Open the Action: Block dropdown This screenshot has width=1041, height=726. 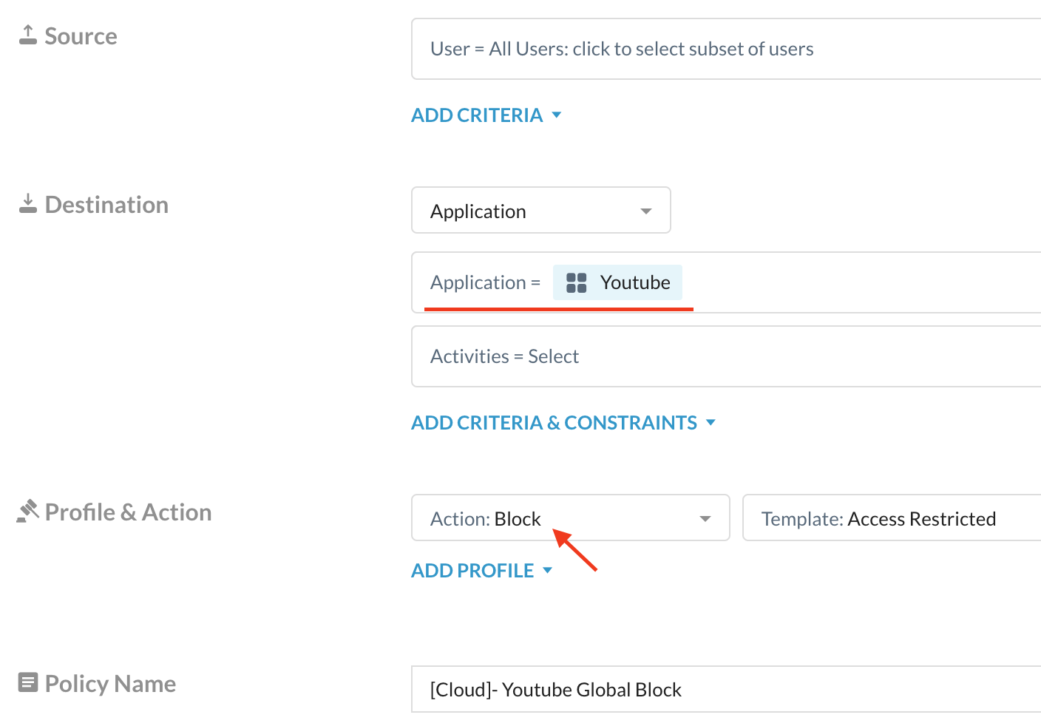571,518
